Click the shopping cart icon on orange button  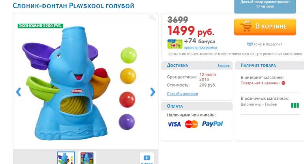[246, 26]
